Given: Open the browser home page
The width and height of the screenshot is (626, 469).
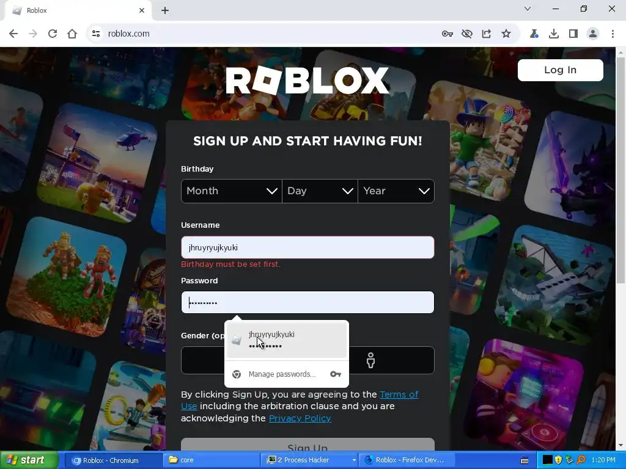Looking at the screenshot, I should tap(72, 34).
